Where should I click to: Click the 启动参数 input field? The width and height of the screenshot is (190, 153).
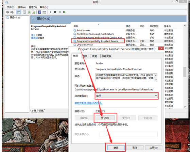128,134
